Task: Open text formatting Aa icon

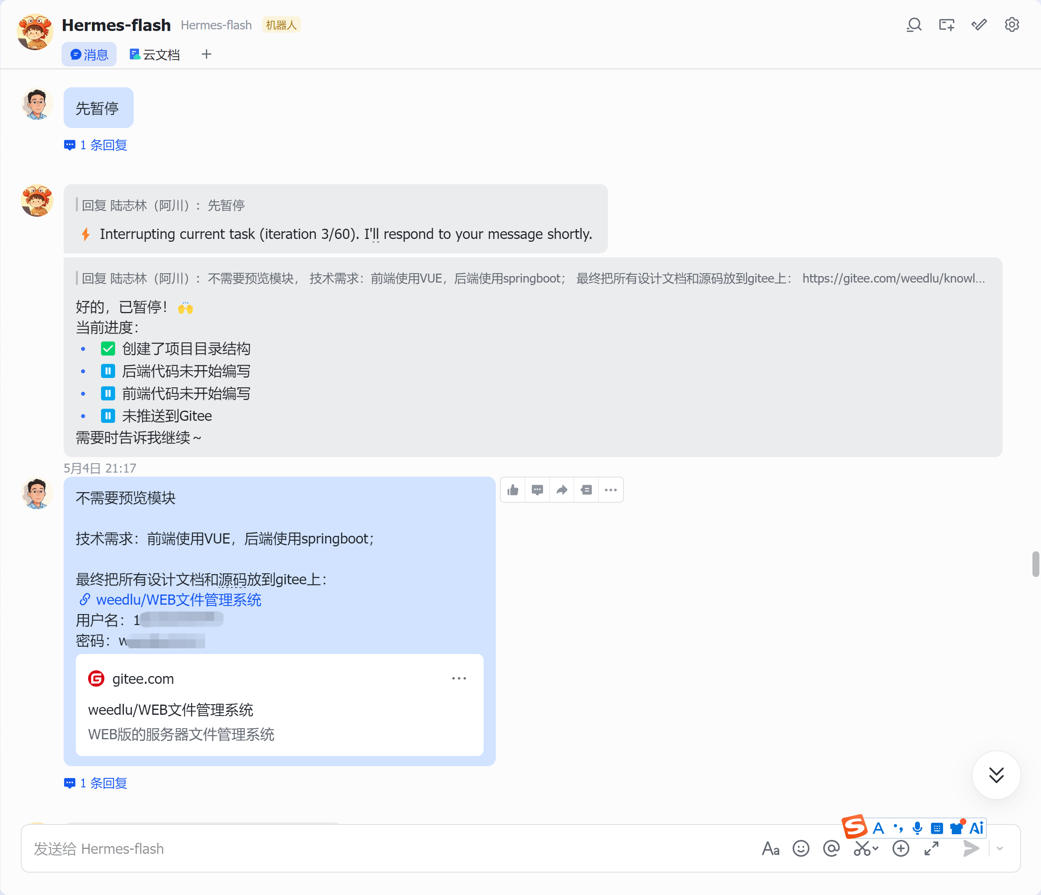Action: [771, 849]
